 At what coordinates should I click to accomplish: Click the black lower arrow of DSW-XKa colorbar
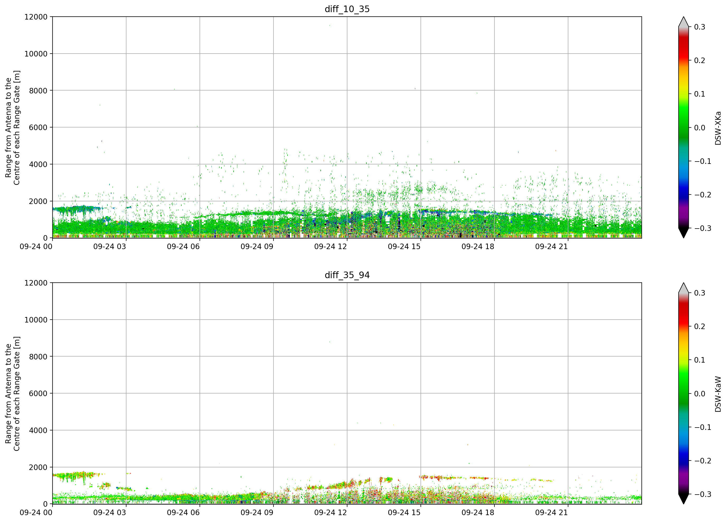683,233
